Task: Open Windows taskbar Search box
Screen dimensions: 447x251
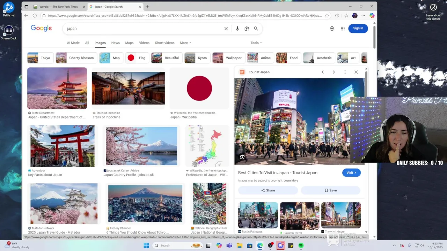Action: point(178,245)
